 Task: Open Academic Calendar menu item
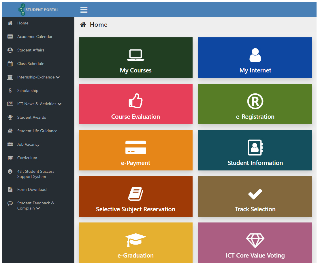coord(35,37)
